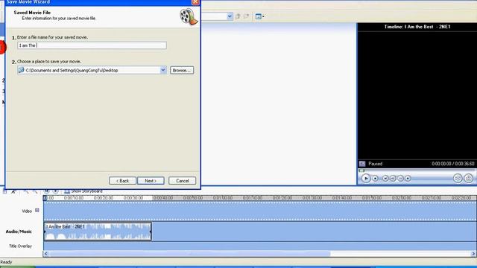Click the Narrate Timeline microphone icon
The image size is (477, 268).
coord(13,191)
